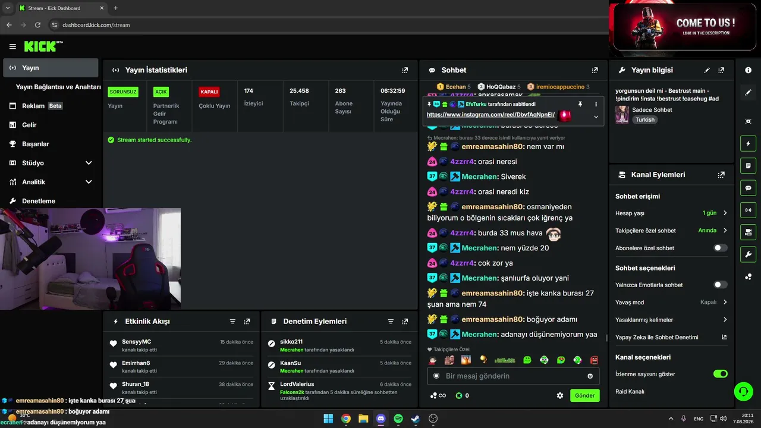Open Yapay Zeka ile Sohbet Denetimi link
Viewport: 761px width, 428px height.
tap(671, 337)
